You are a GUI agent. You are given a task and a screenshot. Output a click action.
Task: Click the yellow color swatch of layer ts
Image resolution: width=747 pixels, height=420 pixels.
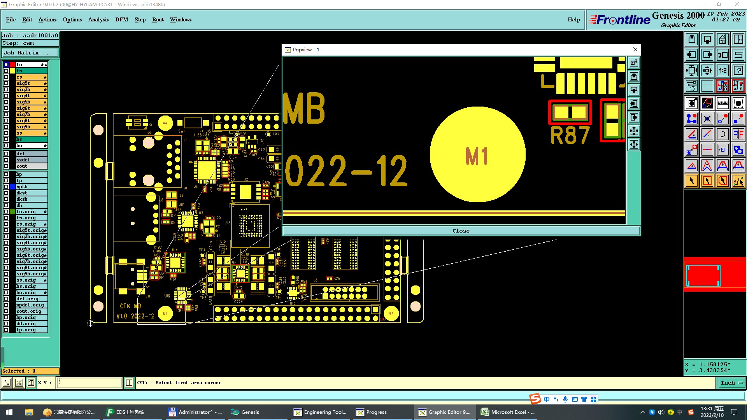[x=12, y=71]
